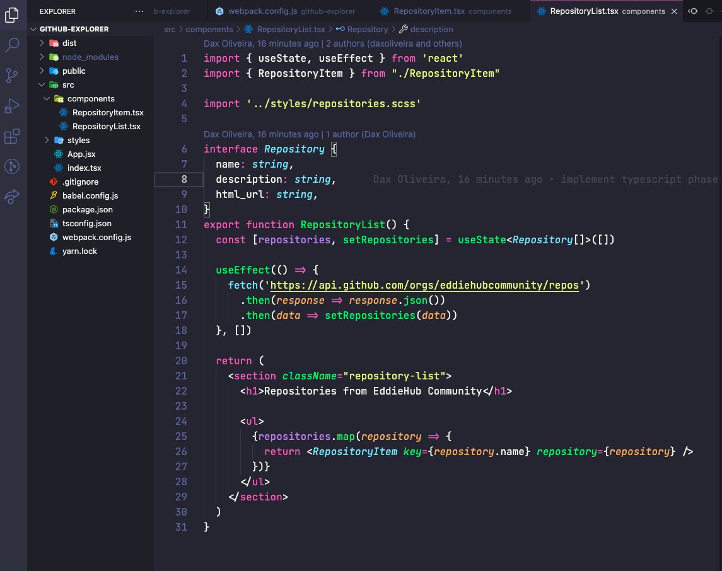Open the Live Share view in activity bar

point(11,197)
